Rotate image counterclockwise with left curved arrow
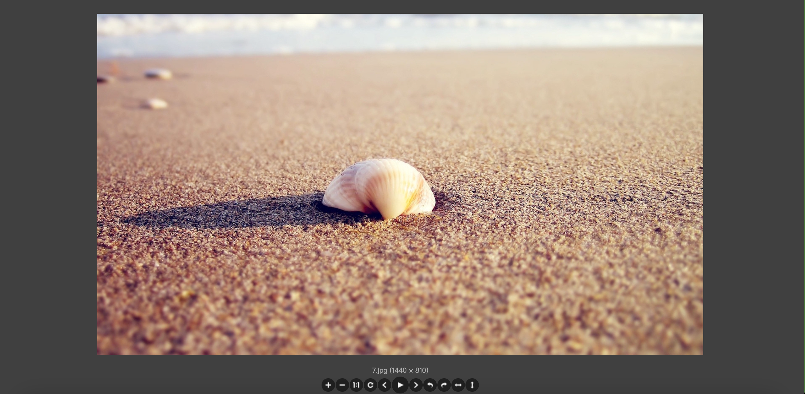 coord(430,385)
